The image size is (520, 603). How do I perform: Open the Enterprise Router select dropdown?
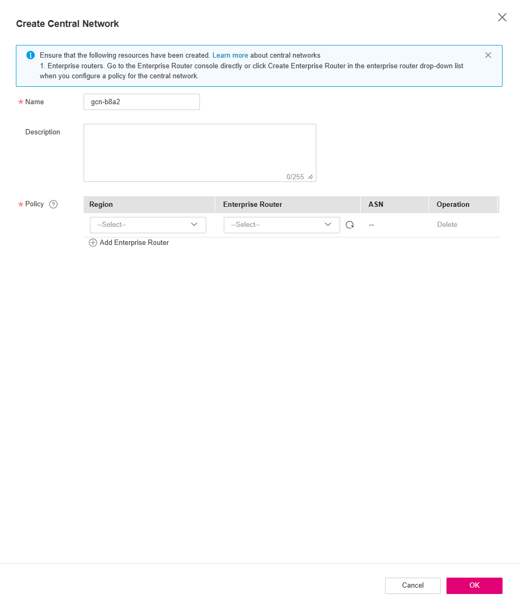point(281,225)
